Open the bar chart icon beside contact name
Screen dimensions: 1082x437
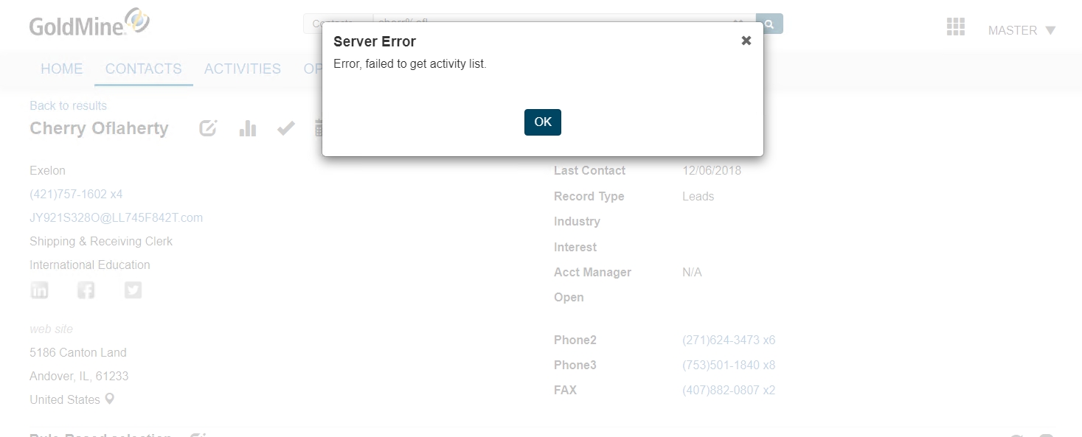click(248, 128)
